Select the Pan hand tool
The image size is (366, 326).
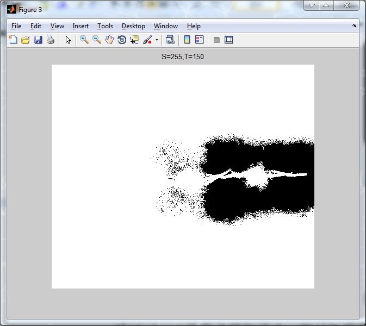[x=109, y=40]
